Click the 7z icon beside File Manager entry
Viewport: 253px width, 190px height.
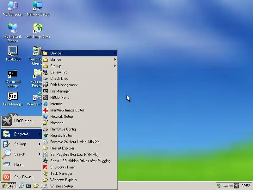[x=45, y=91]
